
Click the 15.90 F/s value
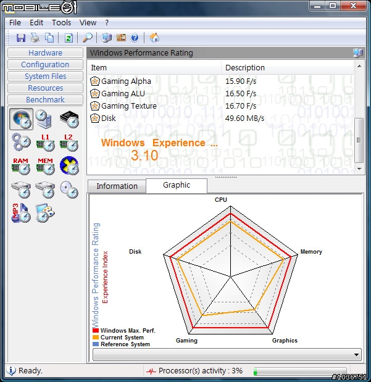[x=241, y=81]
